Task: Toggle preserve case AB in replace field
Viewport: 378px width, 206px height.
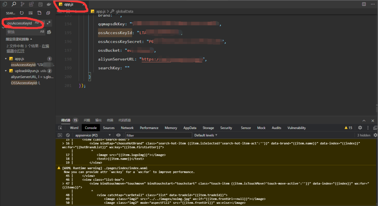Action: [x=42, y=32]
